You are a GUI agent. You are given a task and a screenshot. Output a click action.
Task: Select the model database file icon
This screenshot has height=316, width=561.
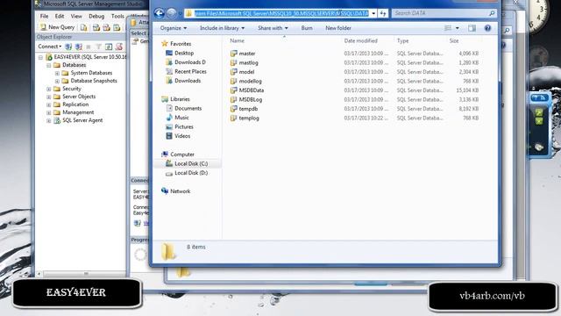pyautogui.click(x=234, y=72)
